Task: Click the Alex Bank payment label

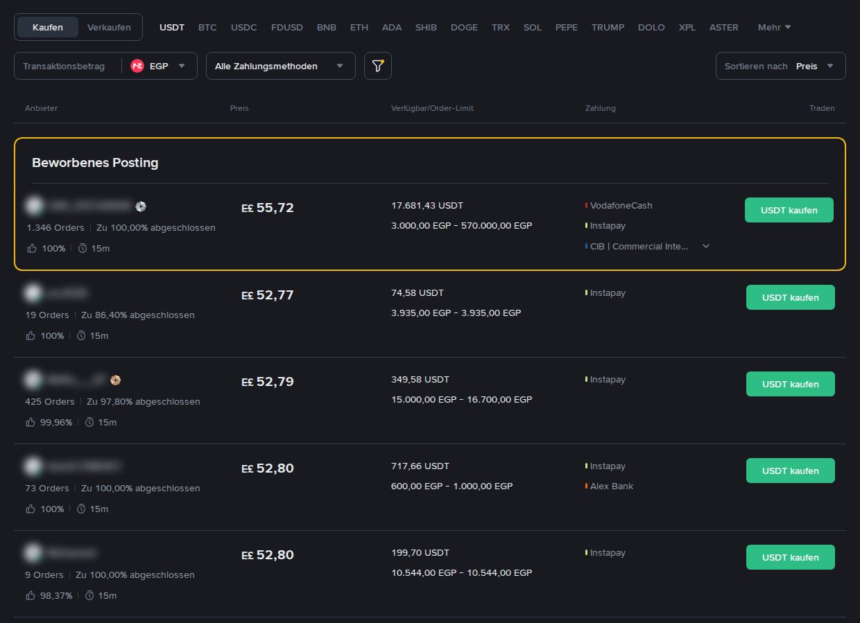Action: (612, 486)
